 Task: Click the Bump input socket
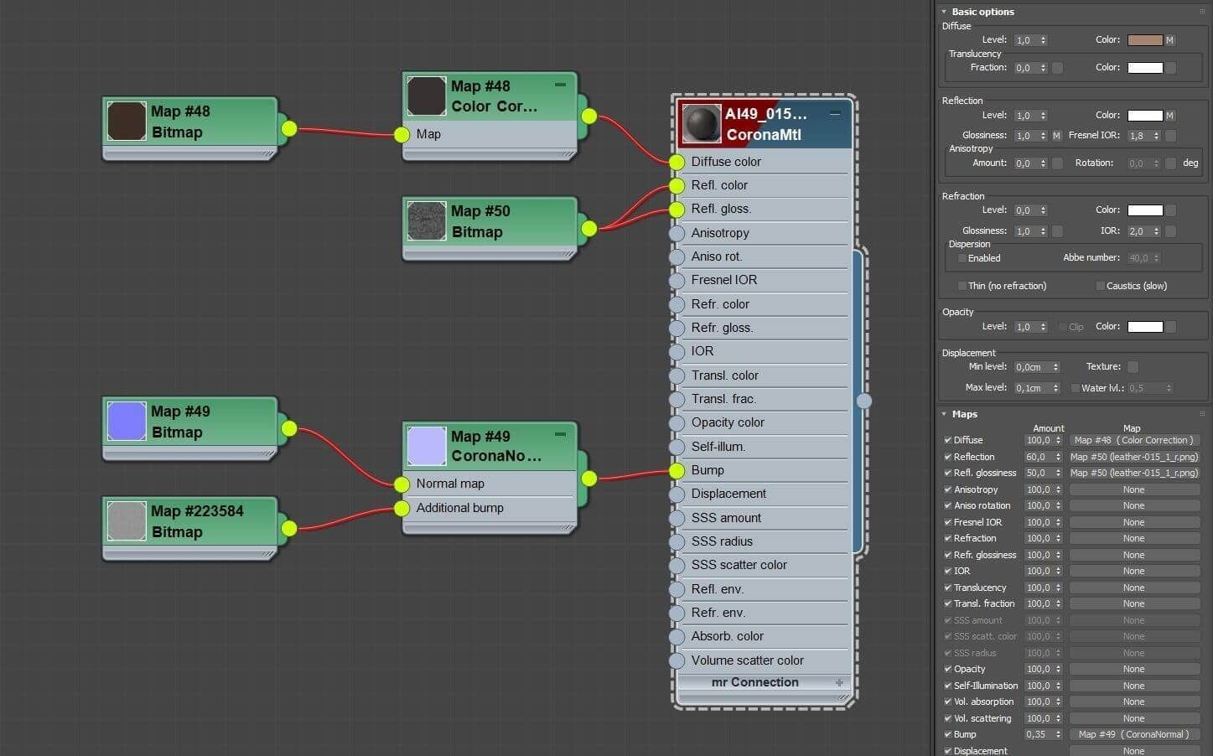point(677,471)
